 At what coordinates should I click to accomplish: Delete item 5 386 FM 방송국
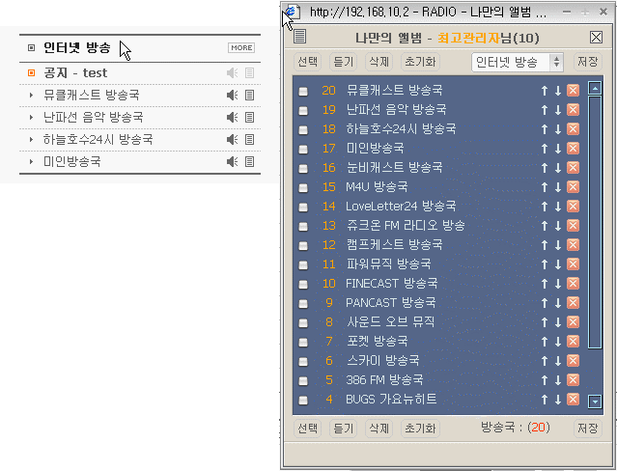pyautogui.click(x=573, y=379)
